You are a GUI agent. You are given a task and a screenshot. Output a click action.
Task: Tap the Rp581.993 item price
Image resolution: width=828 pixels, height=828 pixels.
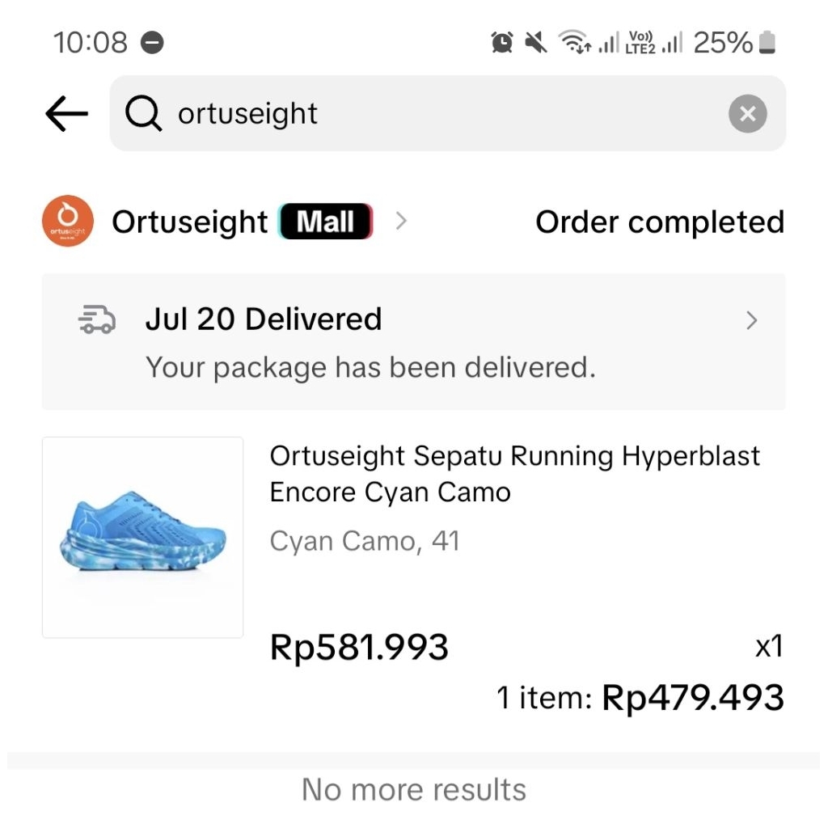[359, 647]
